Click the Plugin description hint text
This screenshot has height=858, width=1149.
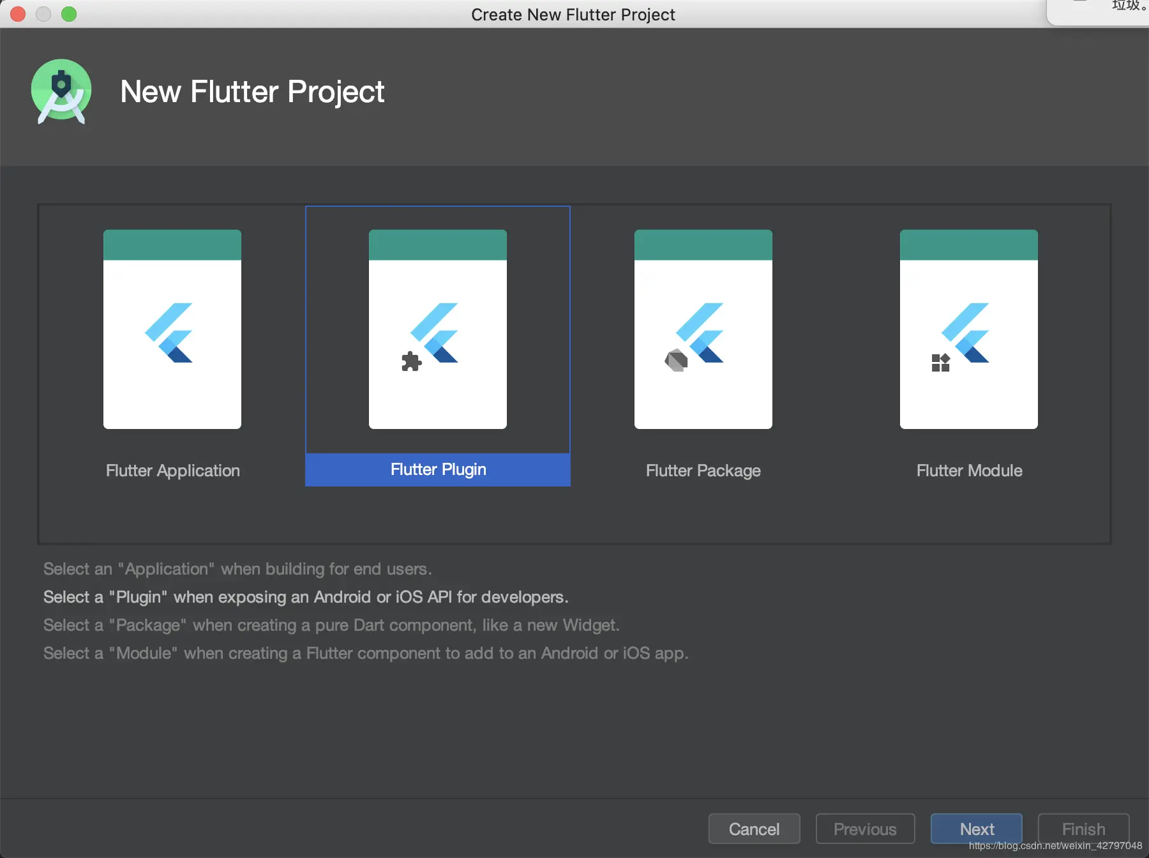pyautogui.click(x=306, y=597)
